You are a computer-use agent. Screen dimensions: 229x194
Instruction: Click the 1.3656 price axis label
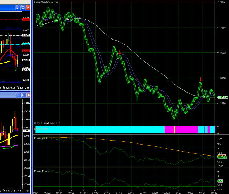click(222, 78)
